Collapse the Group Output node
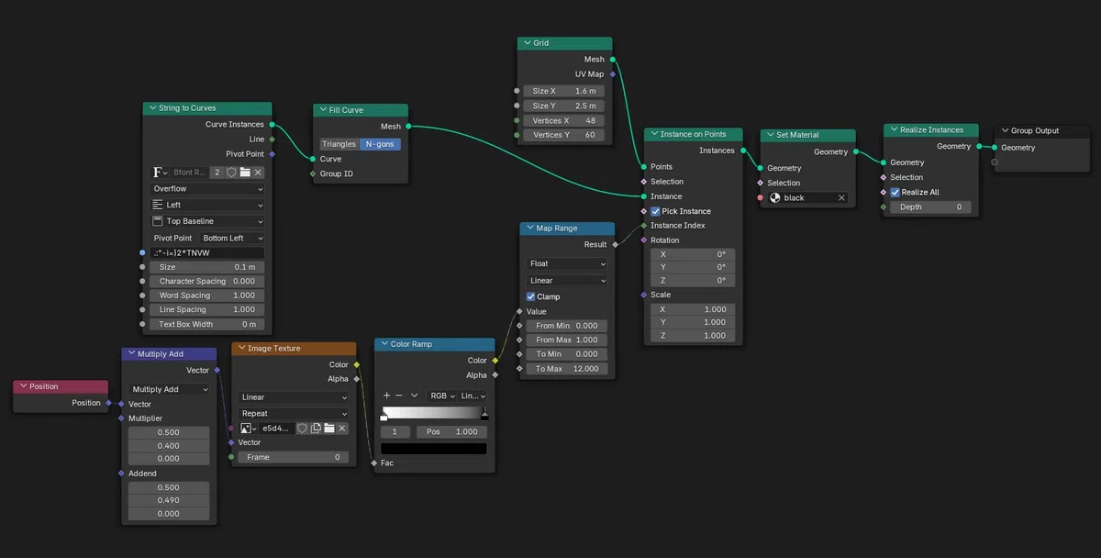 click(1005, 131)
